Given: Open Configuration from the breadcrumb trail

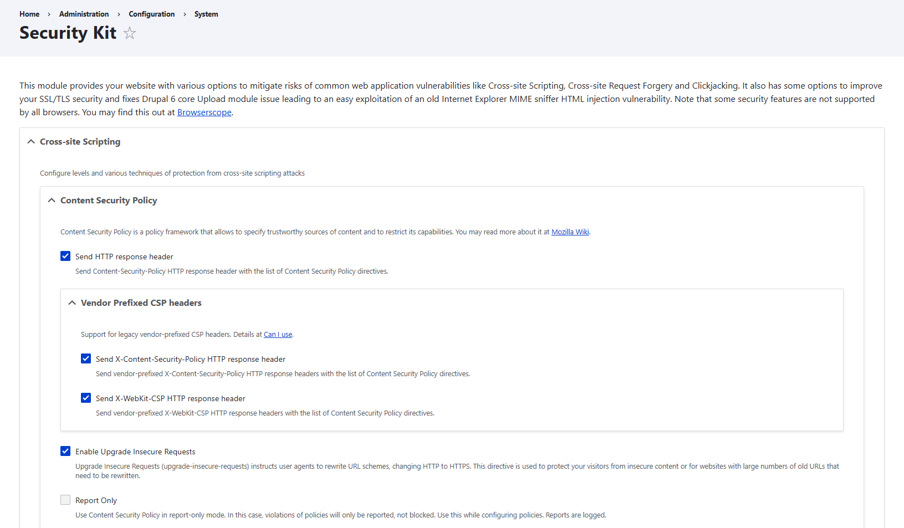Looking at the screenshot, I should coord(151,14).
